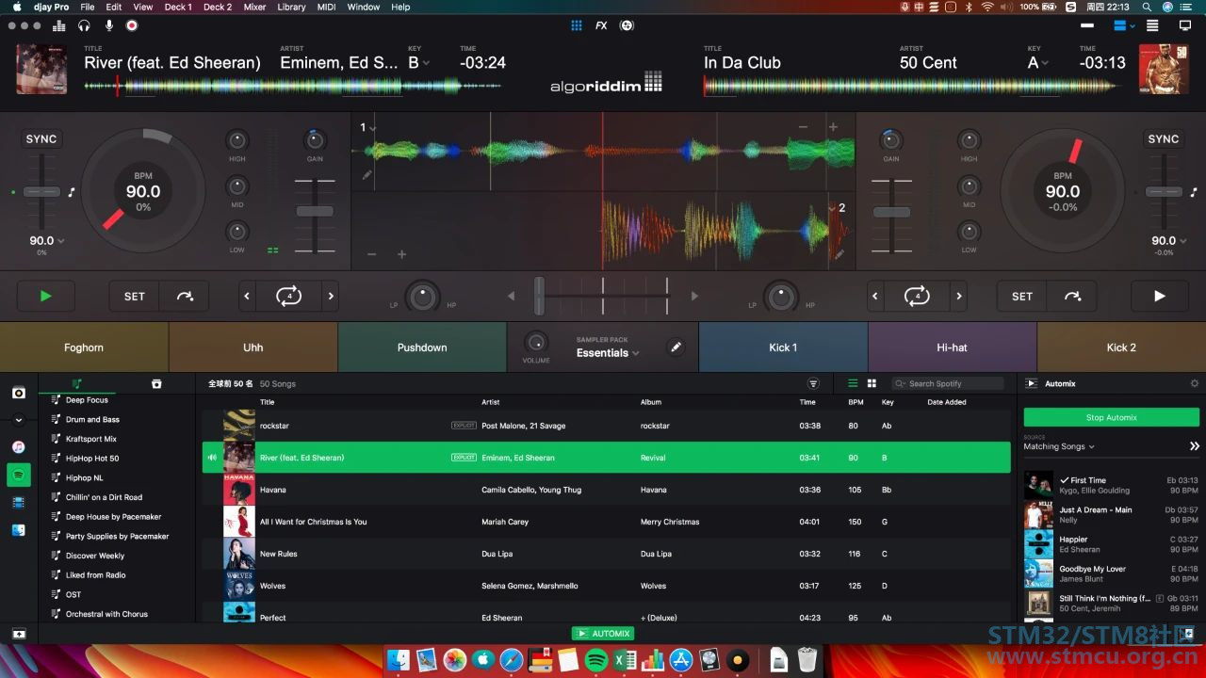This screenshot has height=678, width=1206.
Task: Open the mixer EQ icon in top toolbar
Action: coord(59,25)
